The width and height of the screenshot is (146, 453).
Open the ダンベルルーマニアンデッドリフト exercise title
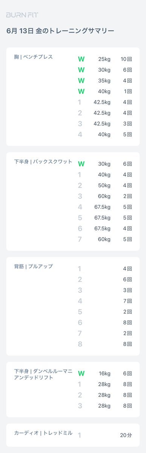coord(43,374)
